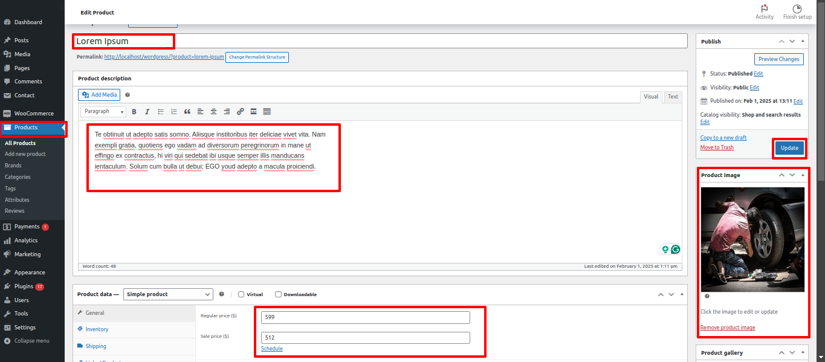This screenshot has width=825, height=362.
Task: Toggle italic text in the description editor
Action: (147, 112)
